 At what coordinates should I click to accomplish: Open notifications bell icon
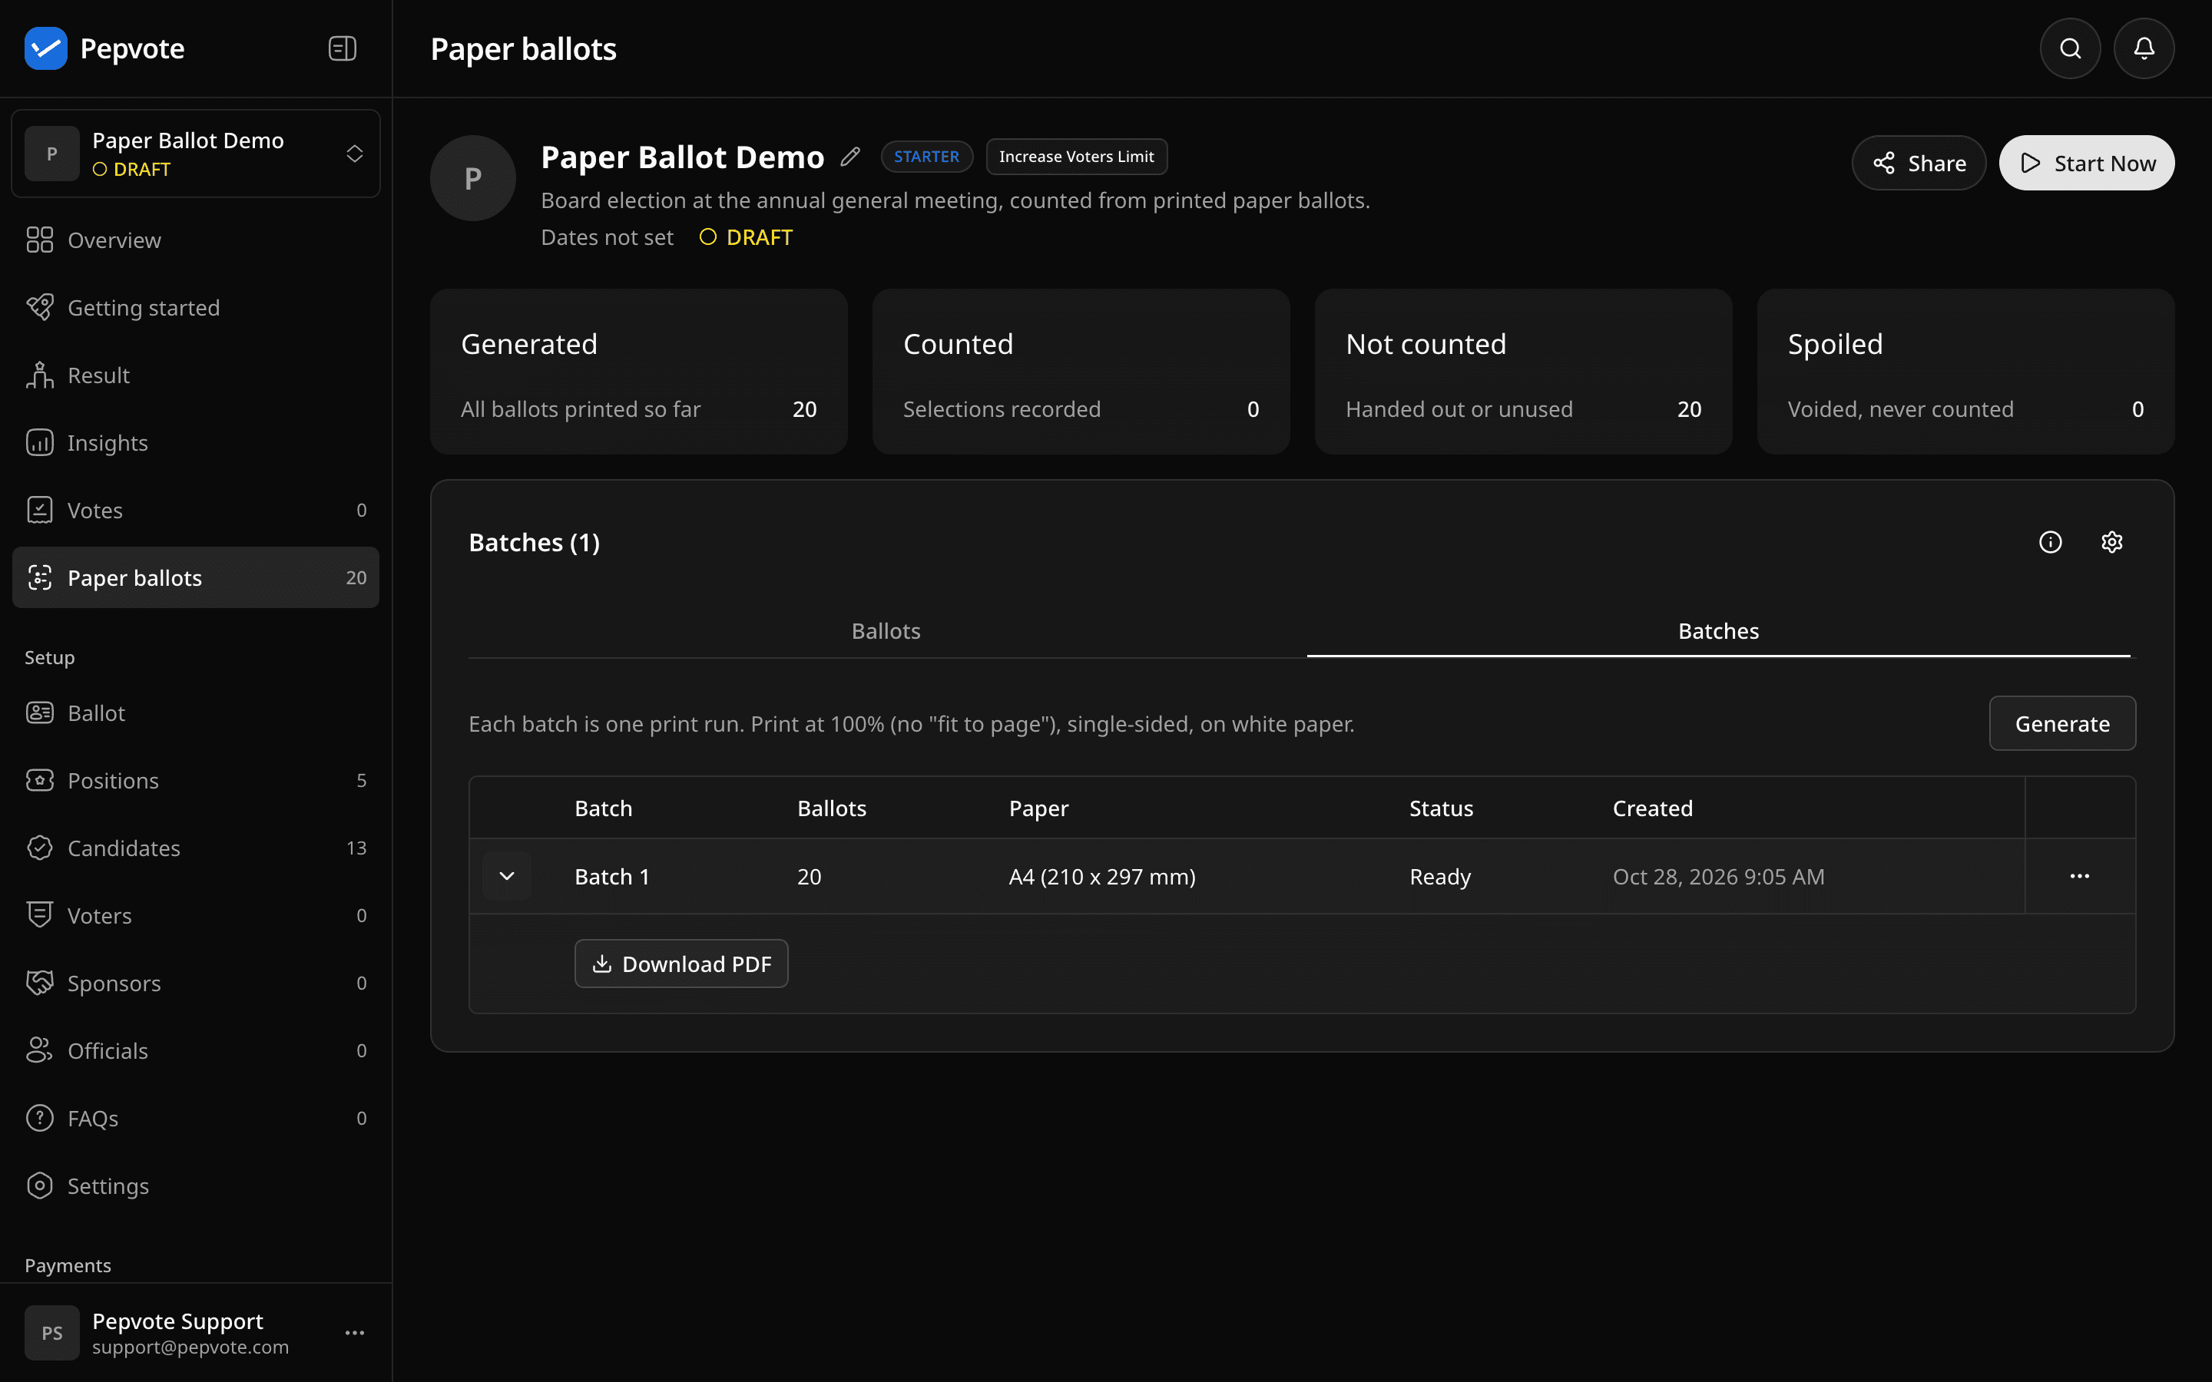tap(2144, 48)
